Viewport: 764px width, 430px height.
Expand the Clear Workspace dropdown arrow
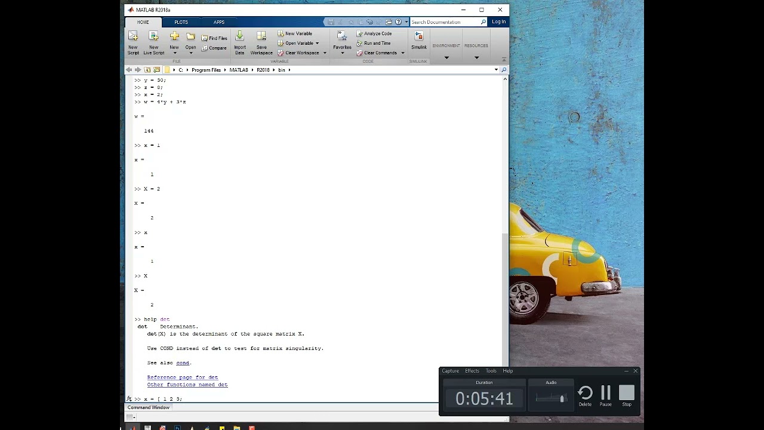coord(325,53)
